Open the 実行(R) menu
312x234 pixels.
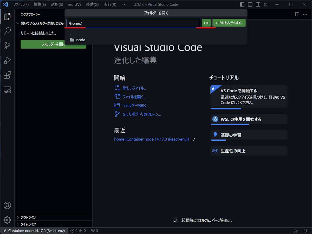coord(110,4)
